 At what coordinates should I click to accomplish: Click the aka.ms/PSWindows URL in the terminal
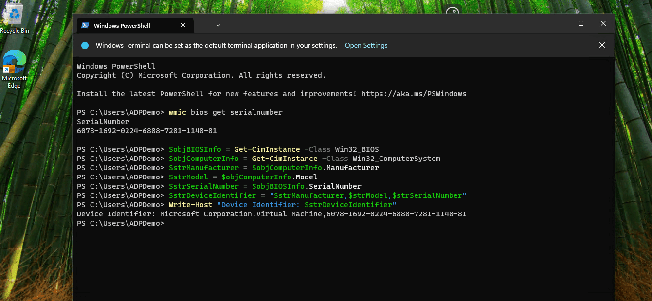pos(414,94)
